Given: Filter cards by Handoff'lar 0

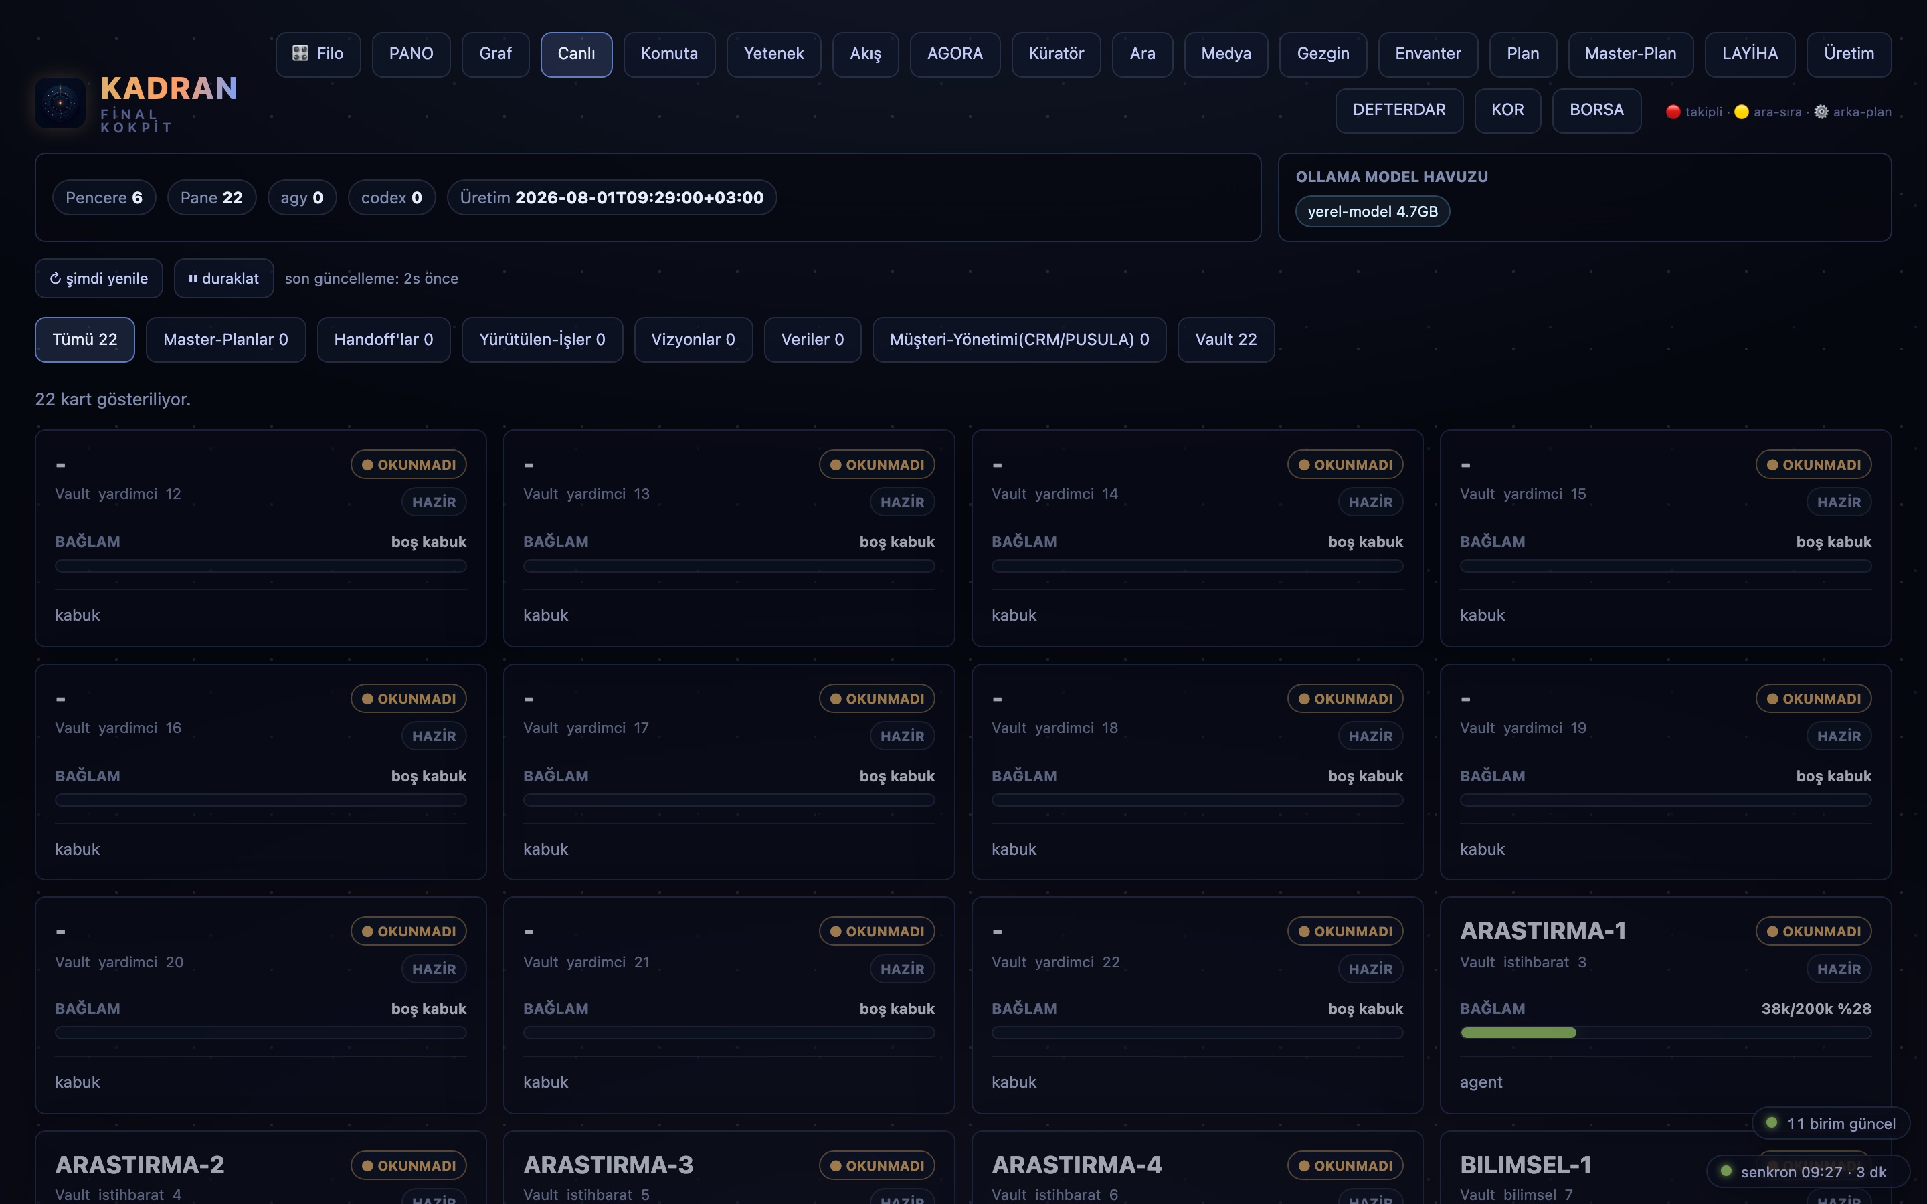Looking at the screenshot, I should click(384, 340).
